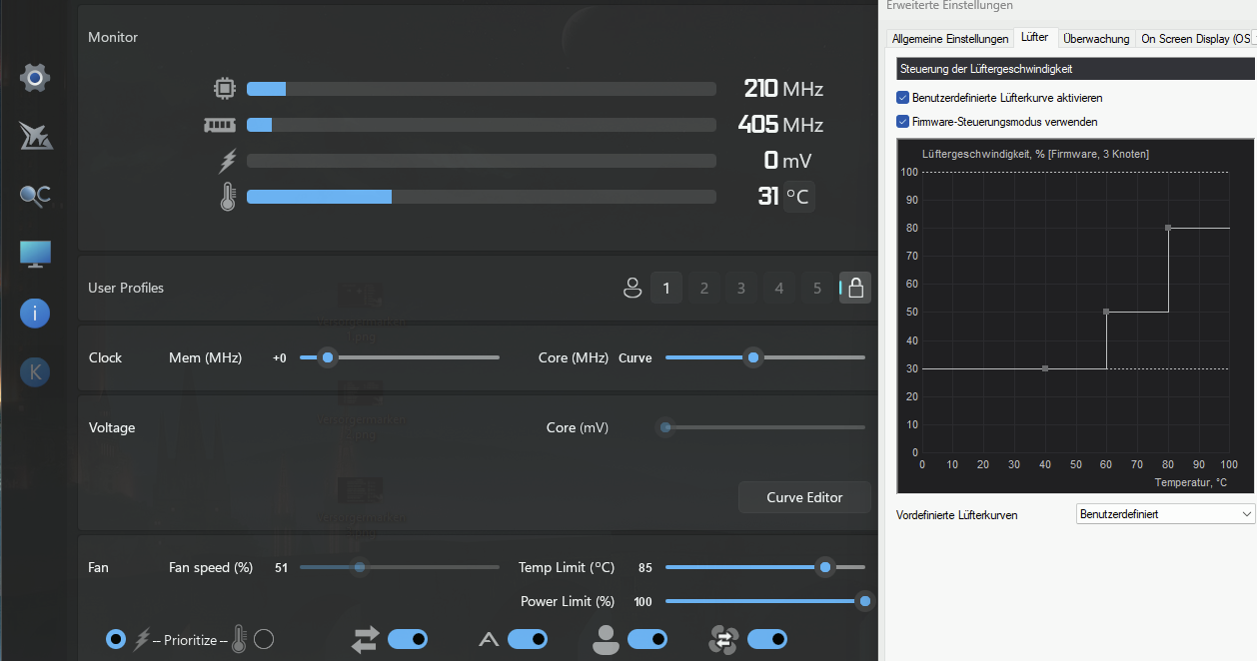Click the '0 mV' voltage readout
Image resolution: width=1257 pixels, height=661 pixels.
tap(787, 161)
